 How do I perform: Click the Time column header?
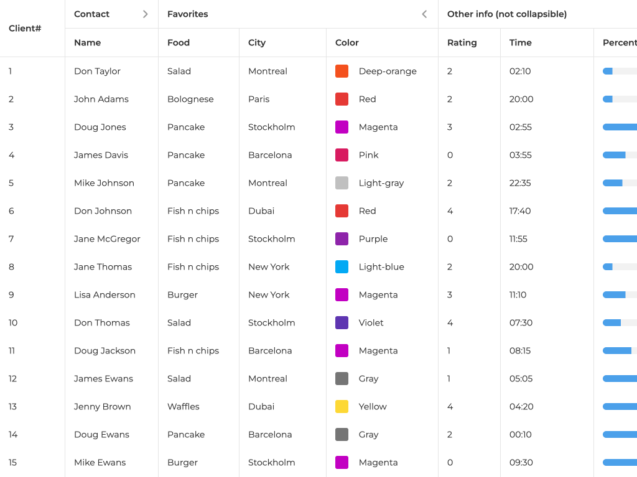point(521,43)
